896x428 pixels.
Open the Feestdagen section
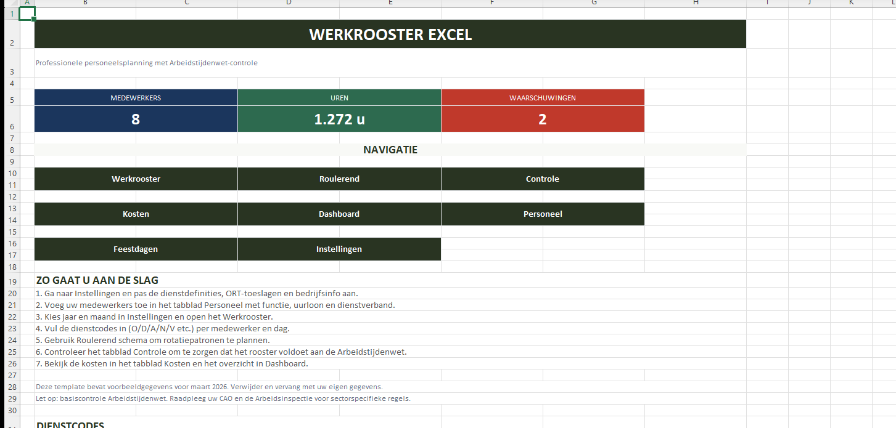coord(136,249)
